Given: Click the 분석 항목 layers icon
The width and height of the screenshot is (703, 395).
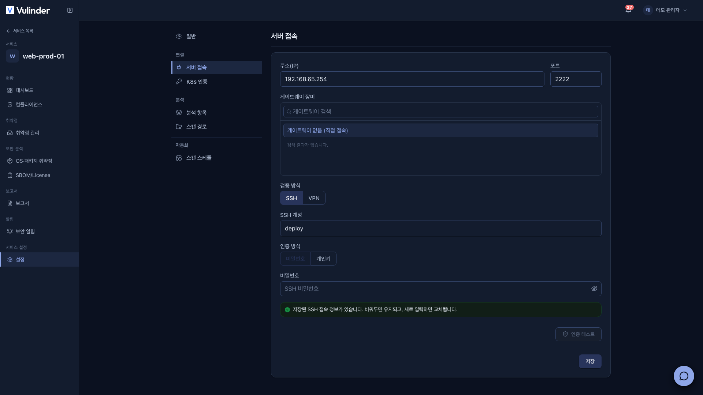Looking at the screenshot, I should (179, 113).
